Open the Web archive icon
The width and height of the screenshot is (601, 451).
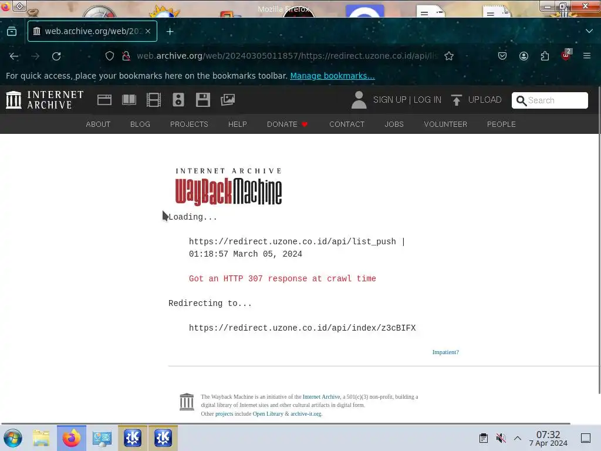[x=104, y=100]
